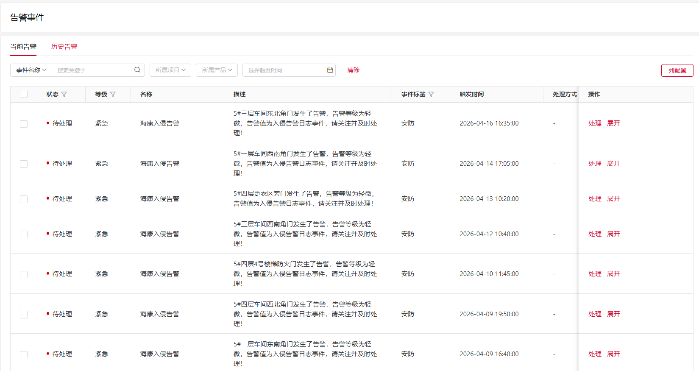The width and height of the screenshot is (699, 371).
Task: Check row dated 2026-04-16 16:35:00
Action: tap(24, 124)
